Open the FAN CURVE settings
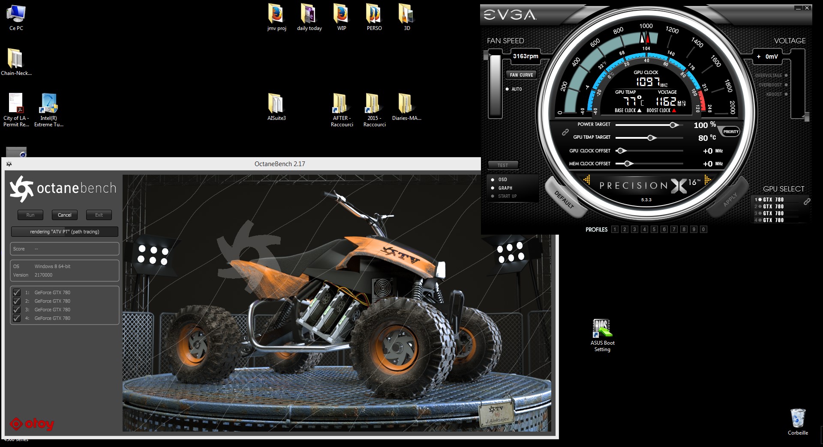Screen dimensions: 823x447 tap(522, 75)
